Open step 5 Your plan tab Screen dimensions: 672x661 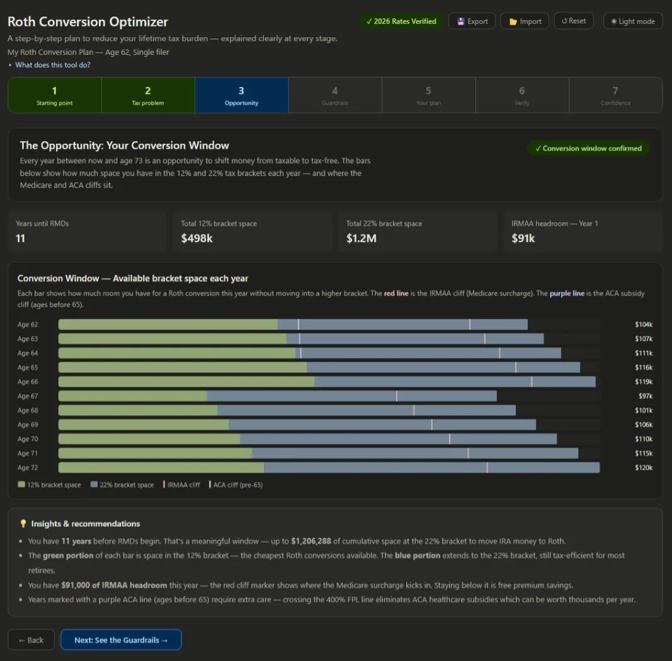click(x=428, y=95)
